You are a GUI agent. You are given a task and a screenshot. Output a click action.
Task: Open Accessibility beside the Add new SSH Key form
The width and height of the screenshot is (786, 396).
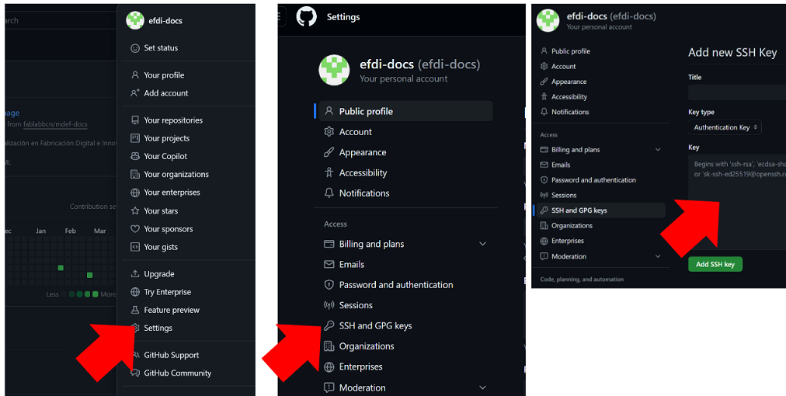pos(569,97)
